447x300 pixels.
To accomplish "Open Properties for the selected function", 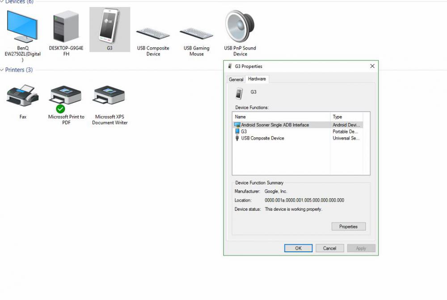I will click(x=348, y=226).
